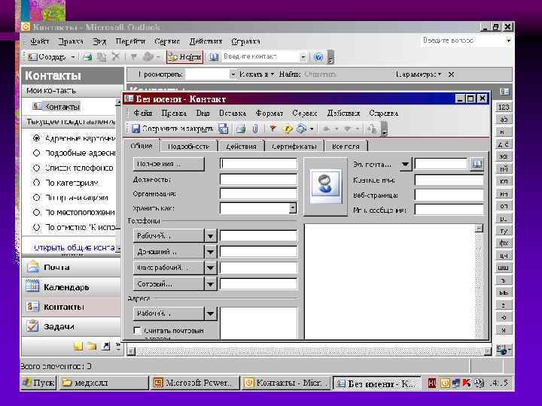542x406 pixels.
Task: Open the Искать в dropdown
Action: pos(257,74)
